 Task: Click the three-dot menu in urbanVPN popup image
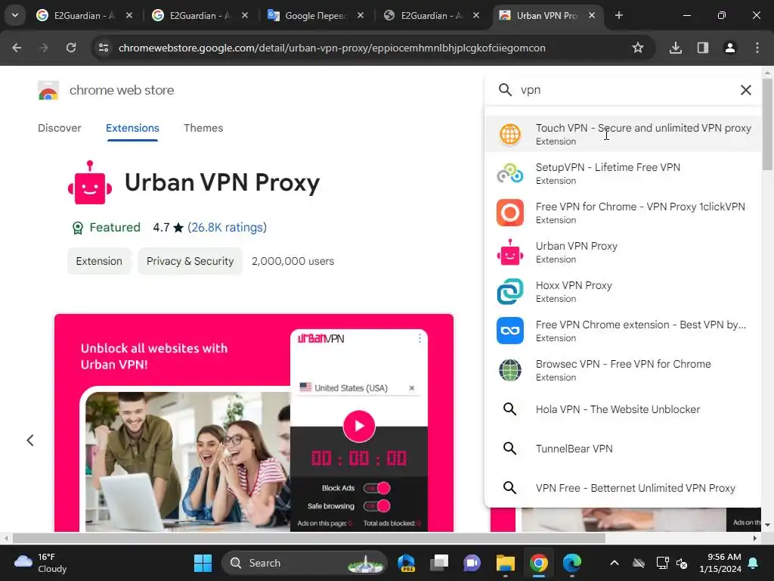point(420,338)
